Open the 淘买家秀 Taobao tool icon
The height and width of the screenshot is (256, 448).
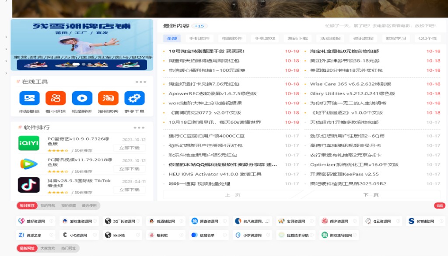coord(108,98)
